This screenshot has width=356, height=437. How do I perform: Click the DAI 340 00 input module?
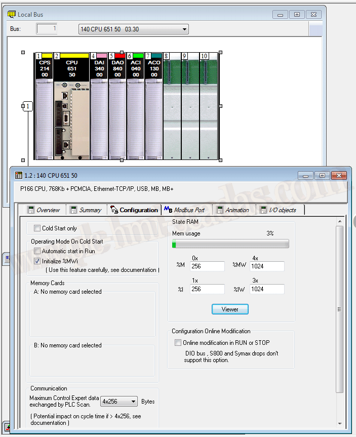pos(99,106)
